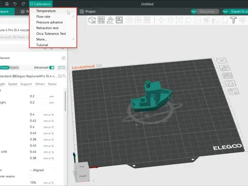The image size is (248, 186).
Task: Click the save project icon
Action: click(x=7, y=4)
